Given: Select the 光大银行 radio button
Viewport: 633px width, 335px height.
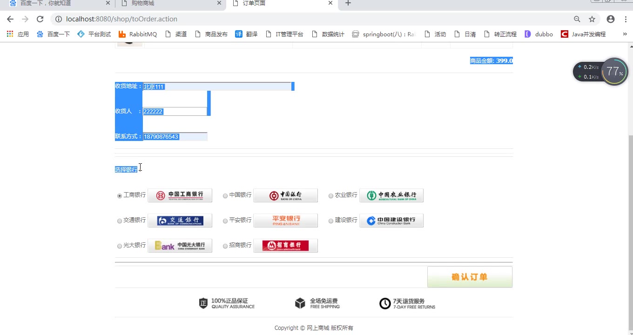Looking at the screenshot, I should pyautogui.click(x=120, y=246).
